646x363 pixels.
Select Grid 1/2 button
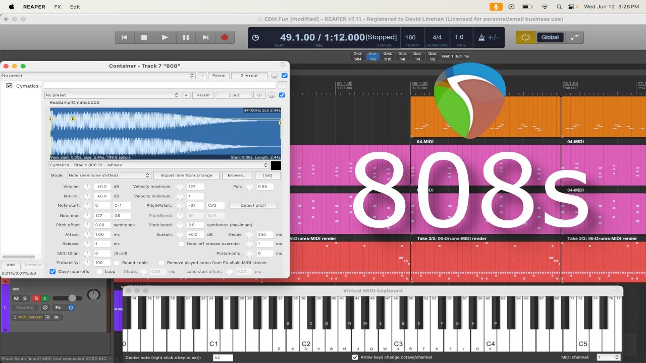click(x=433, y=56)
